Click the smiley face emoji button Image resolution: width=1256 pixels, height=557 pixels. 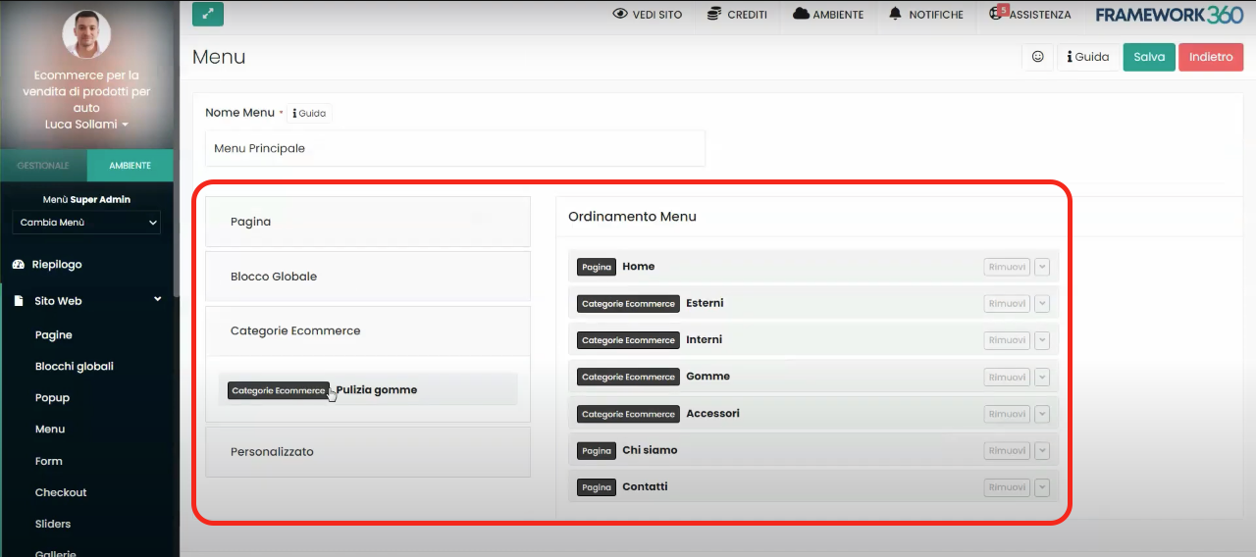pyautogui.click(x=1037, y=57)
